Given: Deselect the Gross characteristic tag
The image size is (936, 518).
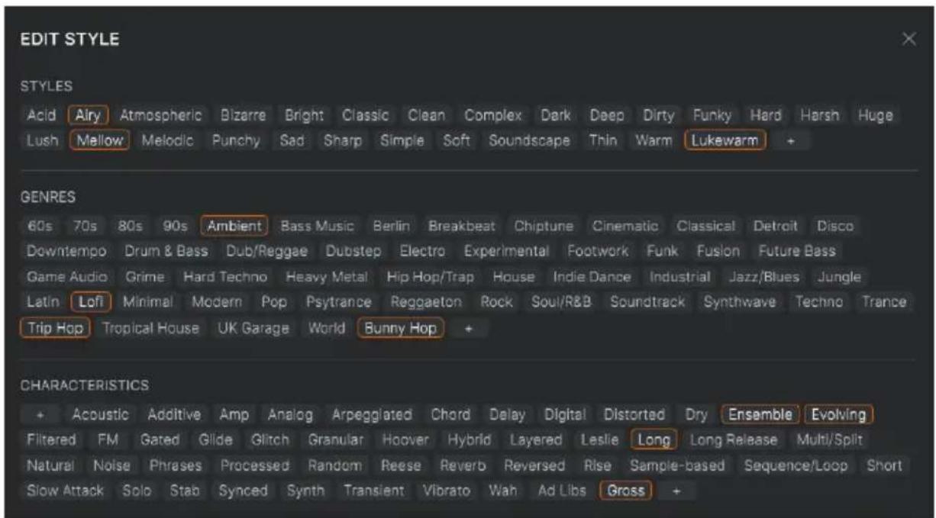Looking at the screenshot, I should pyautogui.click(x=625, y=490).
